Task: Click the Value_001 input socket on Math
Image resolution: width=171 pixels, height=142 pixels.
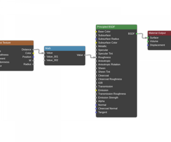Action: click(x=44, y=57)
